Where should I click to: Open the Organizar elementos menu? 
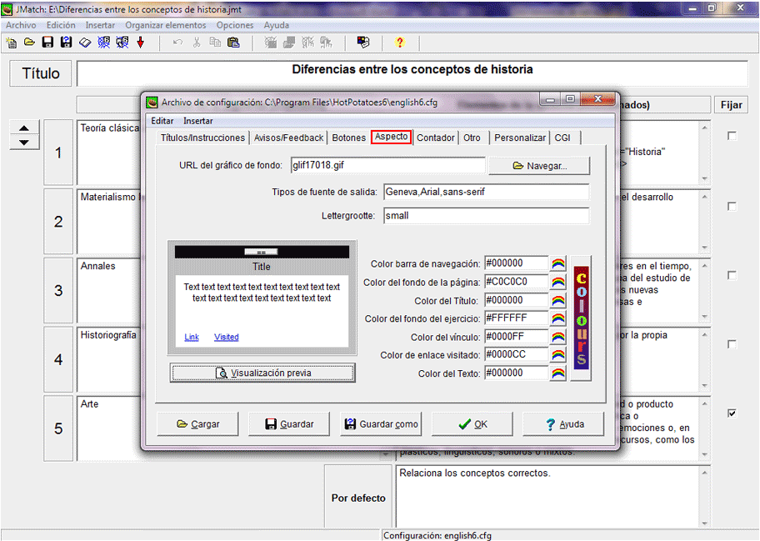pyautogui.click(x=166, y=25)
